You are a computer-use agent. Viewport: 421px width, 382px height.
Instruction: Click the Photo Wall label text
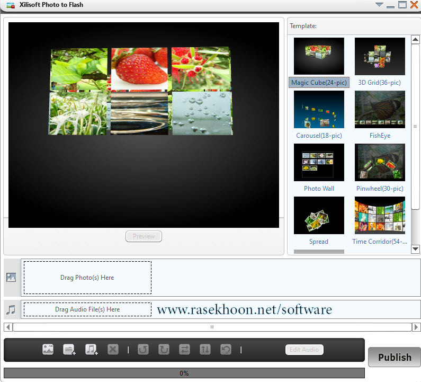point(319,188)
